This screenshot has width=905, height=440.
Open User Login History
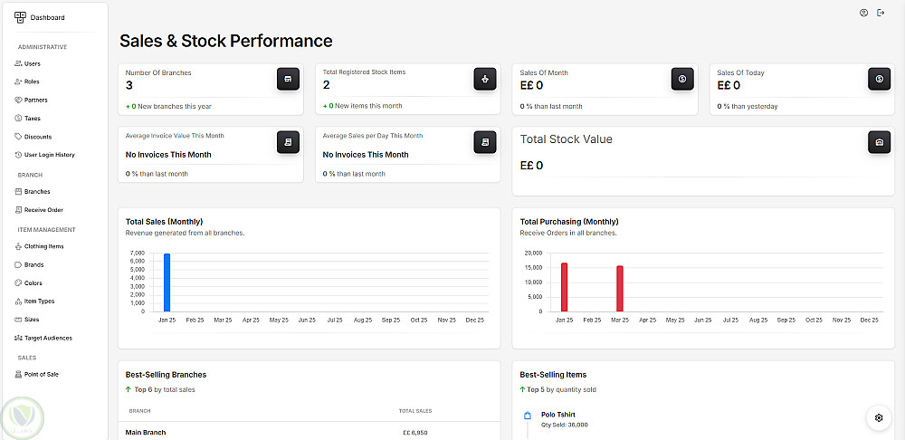coord(49,155)
